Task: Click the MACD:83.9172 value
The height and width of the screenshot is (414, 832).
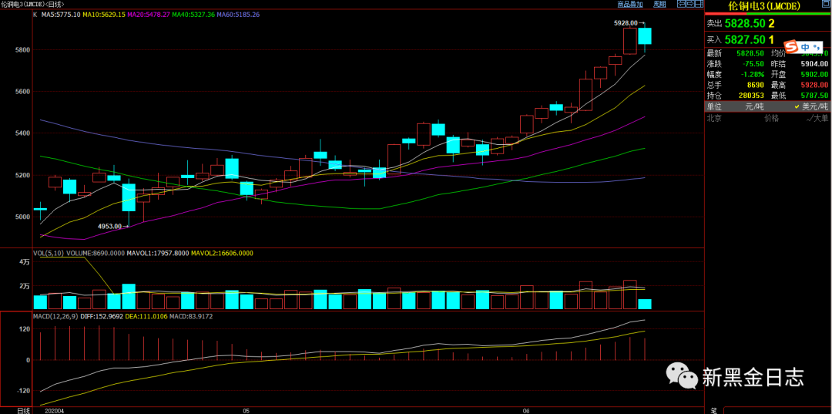Action: [x=191, y=316]
